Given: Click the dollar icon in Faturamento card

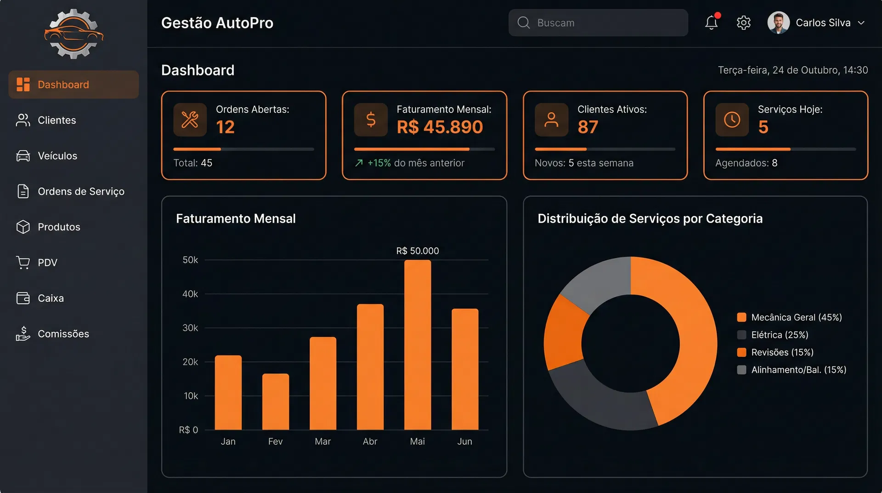Looking at the screenshot, I should [x=370, y=120].
